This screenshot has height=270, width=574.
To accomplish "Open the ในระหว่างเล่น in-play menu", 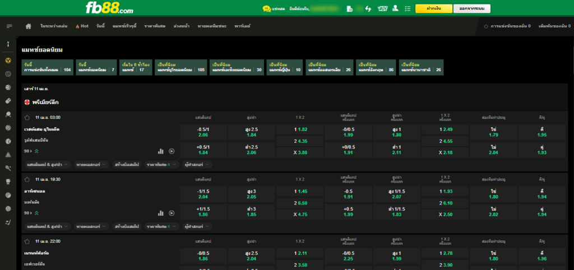I will [x=54, y=26].
